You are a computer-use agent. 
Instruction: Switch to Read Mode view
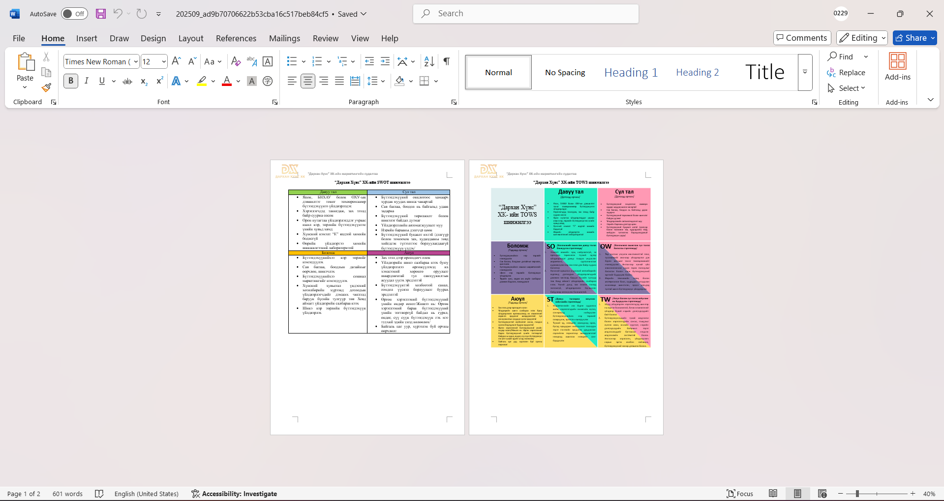[773, 494]
